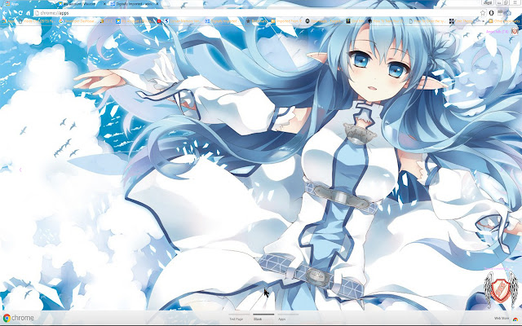Open the home page icon
The width and height of the screenshot is (522, 326).
tap(29, 13)
